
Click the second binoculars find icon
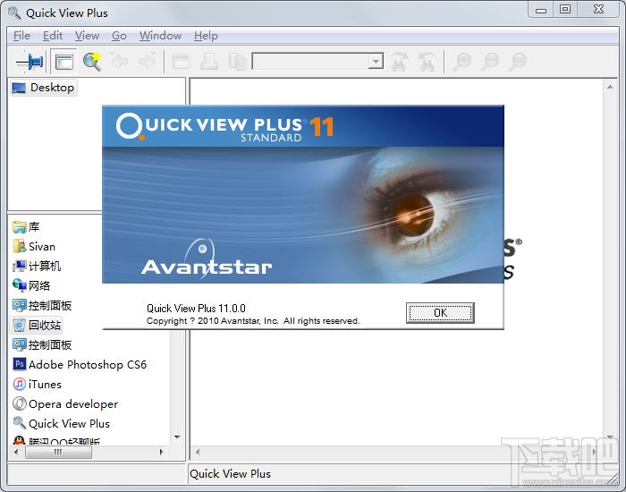(427, 62)
